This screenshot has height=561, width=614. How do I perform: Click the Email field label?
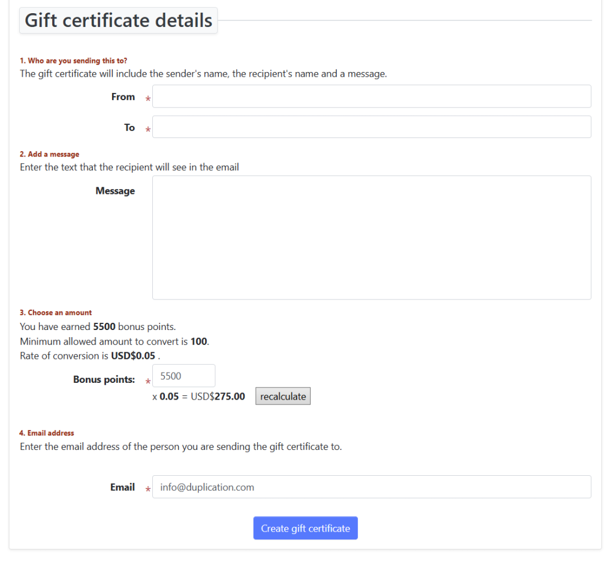point(122,487)
